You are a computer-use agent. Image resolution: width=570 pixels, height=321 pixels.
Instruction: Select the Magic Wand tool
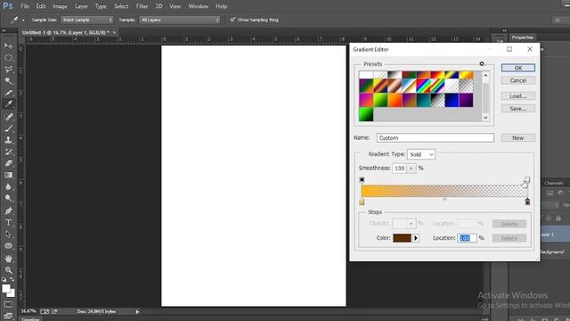click(8, 81)
